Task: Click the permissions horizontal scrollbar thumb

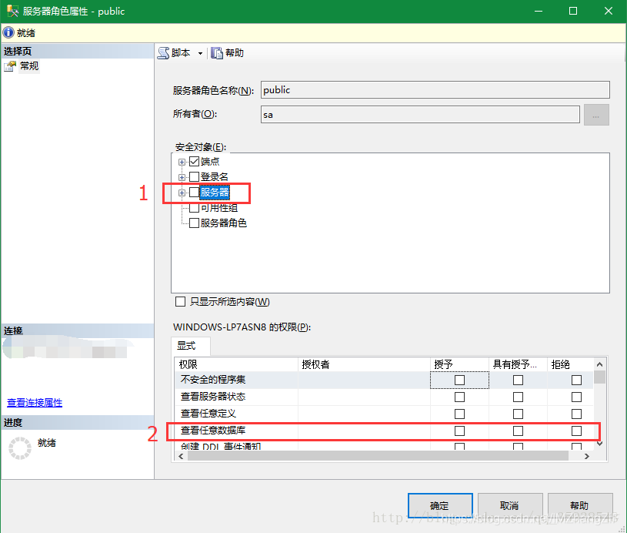Action: coord(378,456)
